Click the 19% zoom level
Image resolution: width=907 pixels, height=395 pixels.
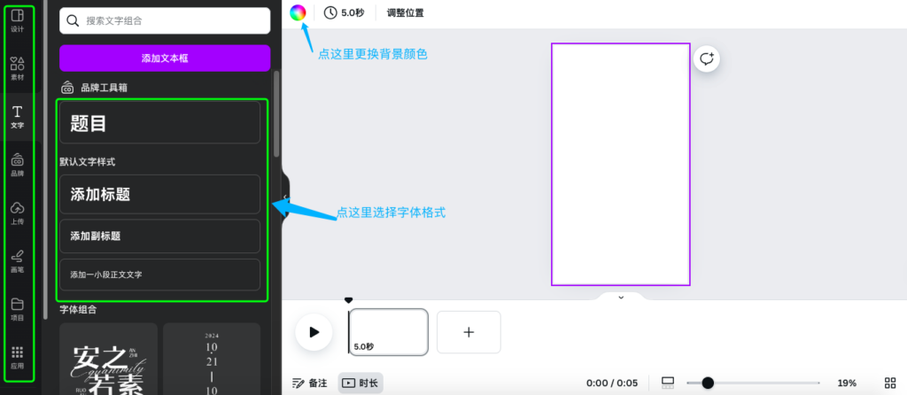[847, 383]
